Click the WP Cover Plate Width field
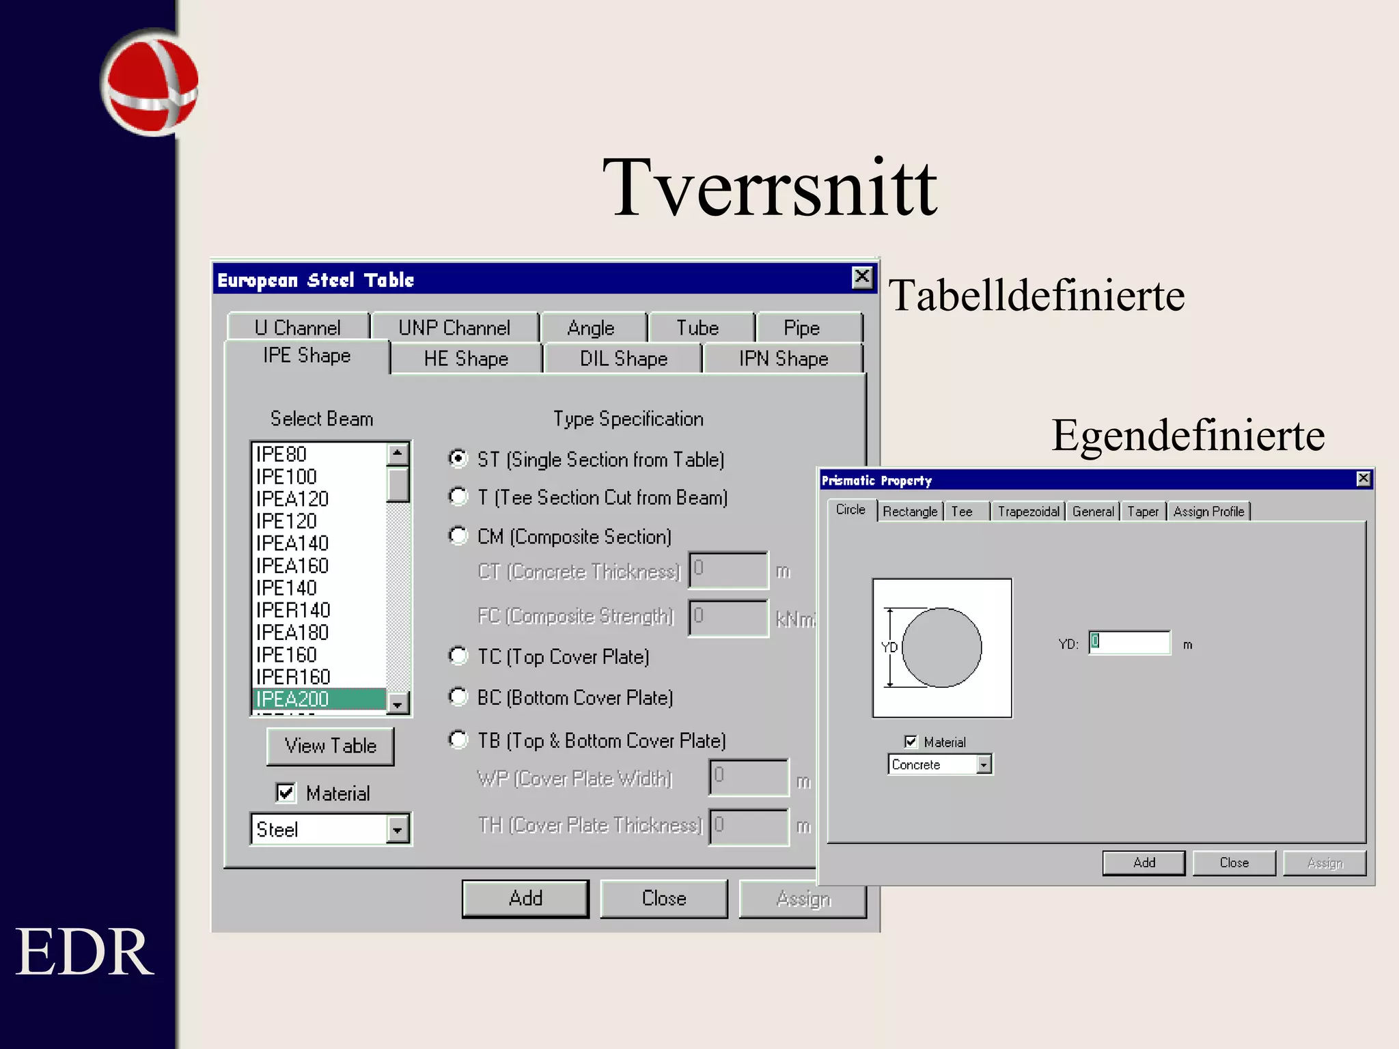 click(749, 777)
